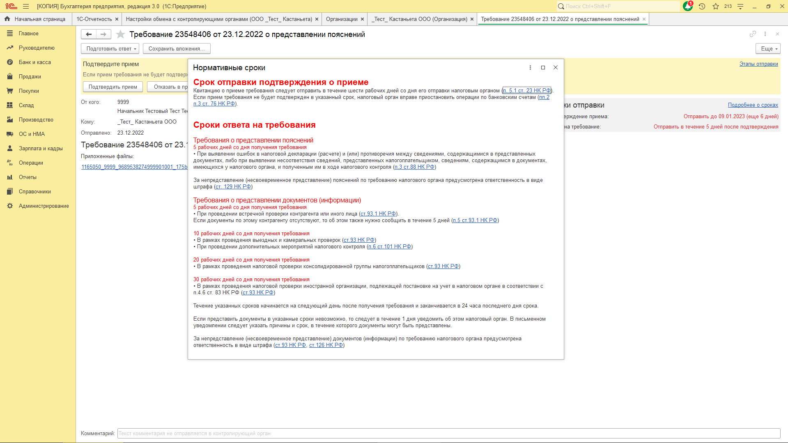Open п.3 ст. 76 НК РФ link
The height and width of the screenshot is (443, 788).
pos(214,103)
